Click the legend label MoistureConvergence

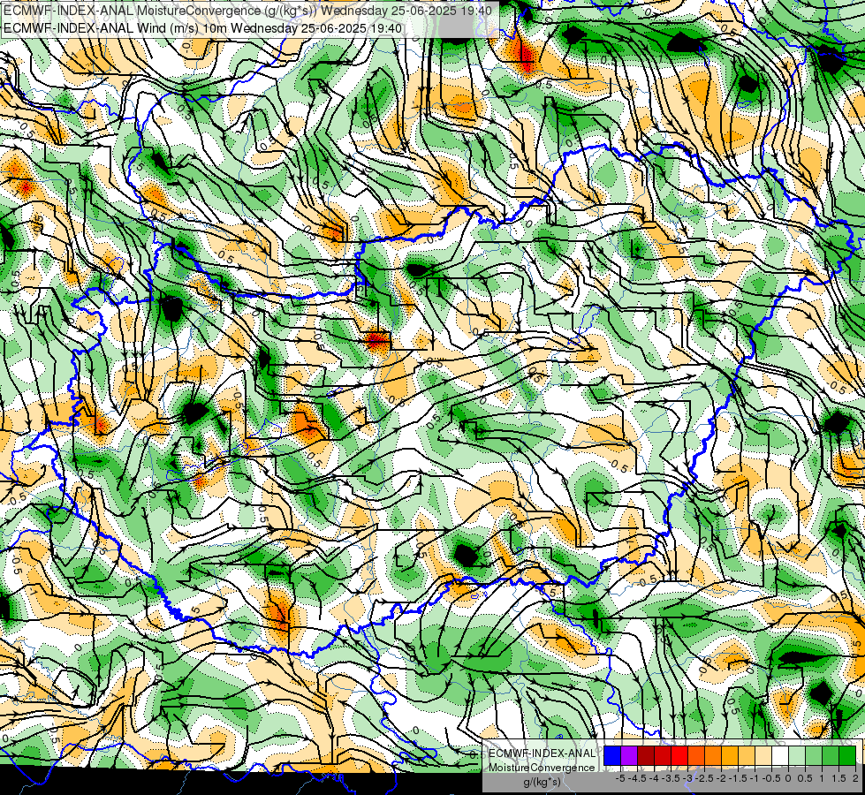(542, 768)
